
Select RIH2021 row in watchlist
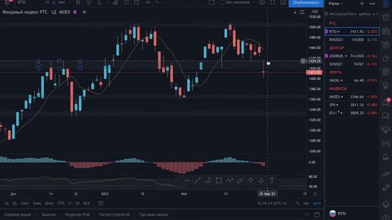click(352, 40)
